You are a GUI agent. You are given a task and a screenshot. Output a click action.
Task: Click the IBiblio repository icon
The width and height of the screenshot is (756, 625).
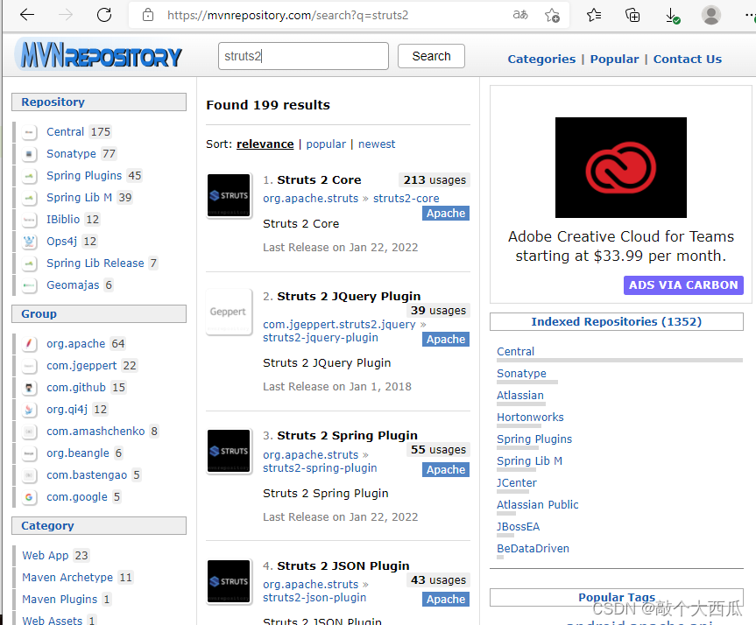click(x=29, y=219)
